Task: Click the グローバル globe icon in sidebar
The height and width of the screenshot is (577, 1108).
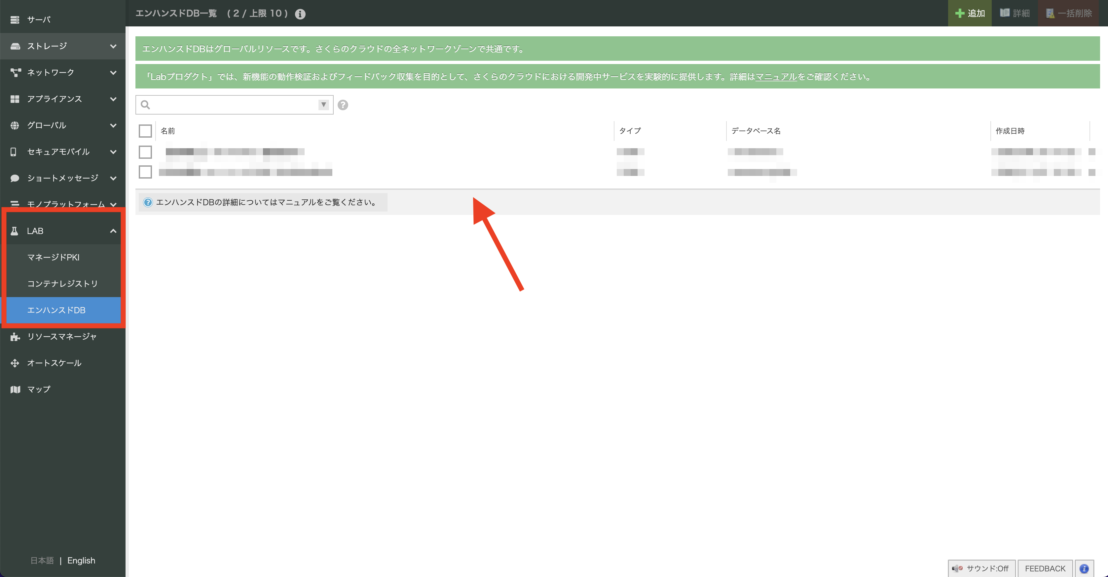Action: coord(15,125)
